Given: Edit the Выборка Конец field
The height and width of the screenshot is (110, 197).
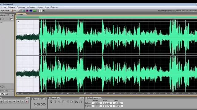Looking at the screenshot, I should 107,103.
